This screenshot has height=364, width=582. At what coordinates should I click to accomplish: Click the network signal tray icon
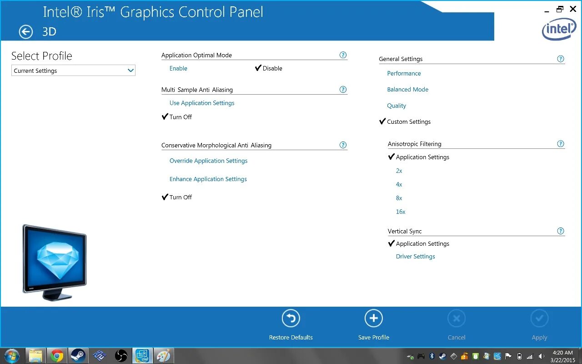click(x=530, y=356)
